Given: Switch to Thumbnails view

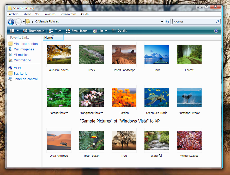Looking at the screenshot, I should (33, 31).
